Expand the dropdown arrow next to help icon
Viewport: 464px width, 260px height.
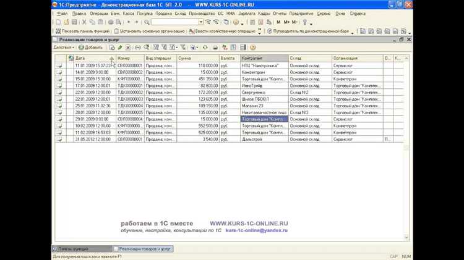tap(242, 23)
